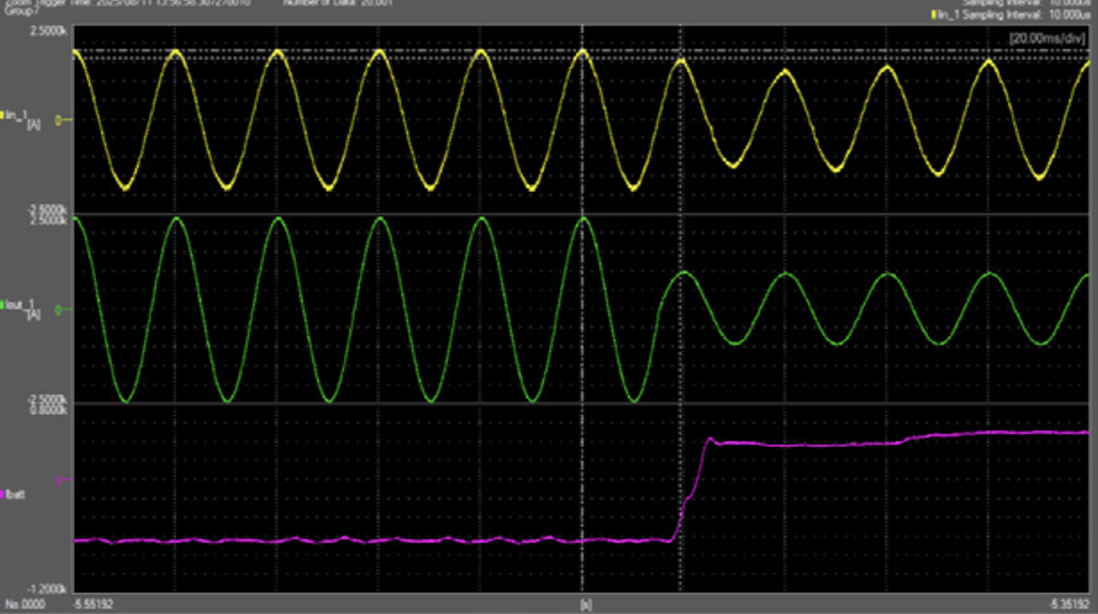
Task: Click the bright dashed vertical cursor line
Action: click(582, 309)
